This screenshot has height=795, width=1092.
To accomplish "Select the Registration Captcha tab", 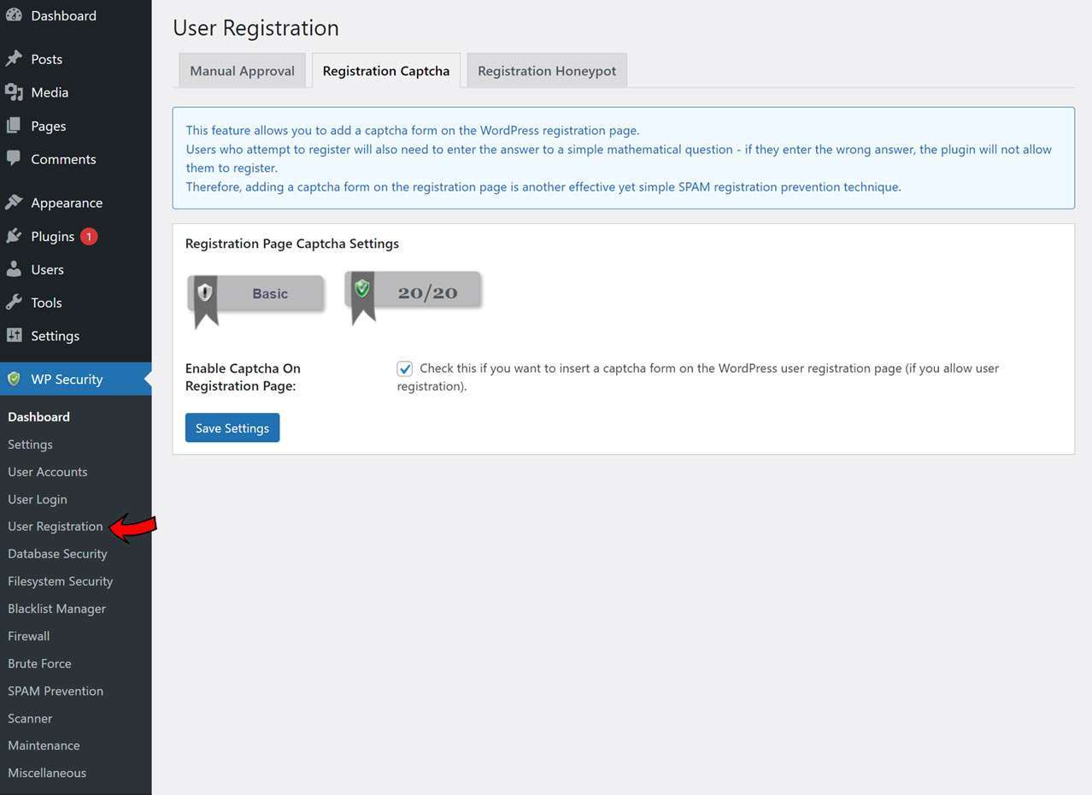I will 386,71.
